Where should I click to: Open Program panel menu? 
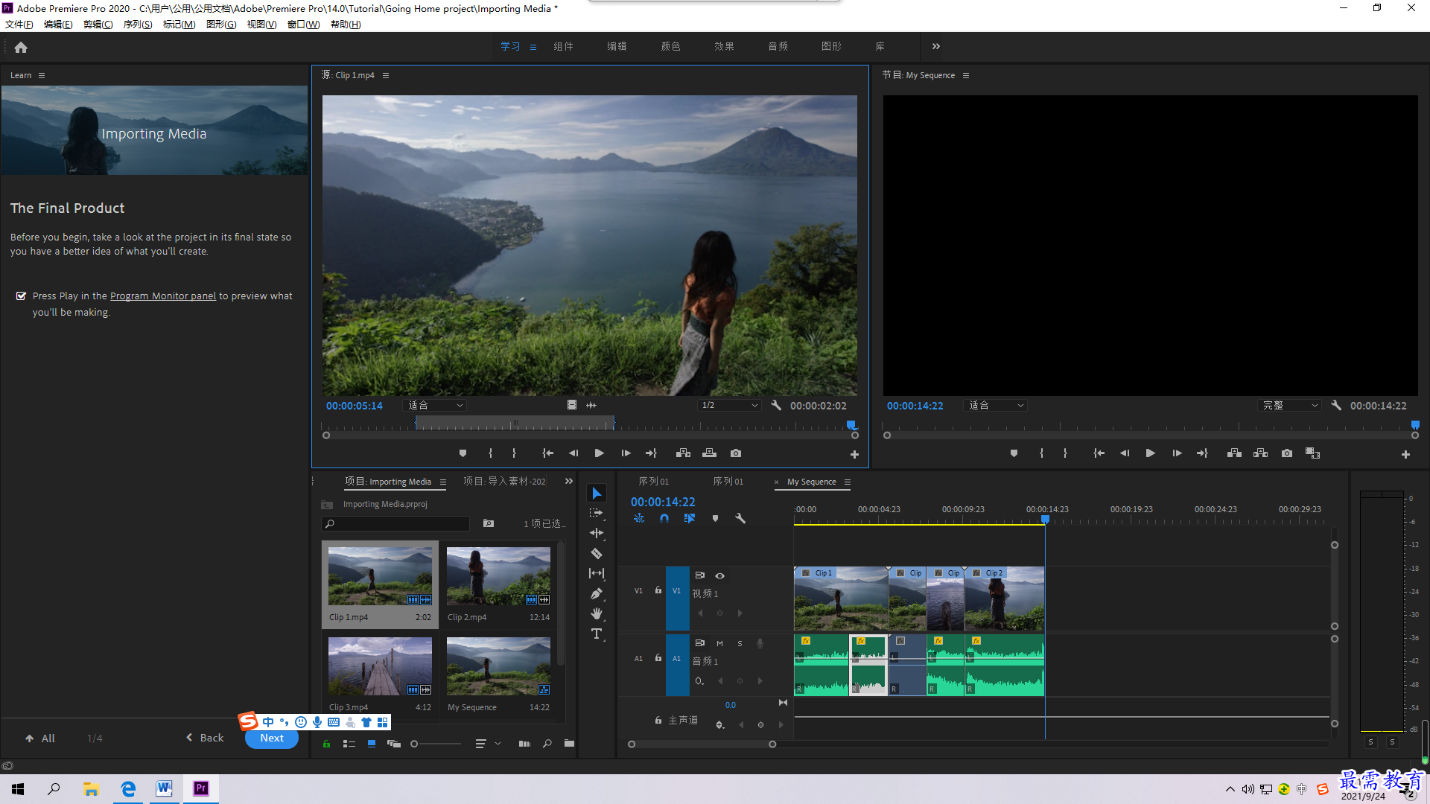(966, 75)
